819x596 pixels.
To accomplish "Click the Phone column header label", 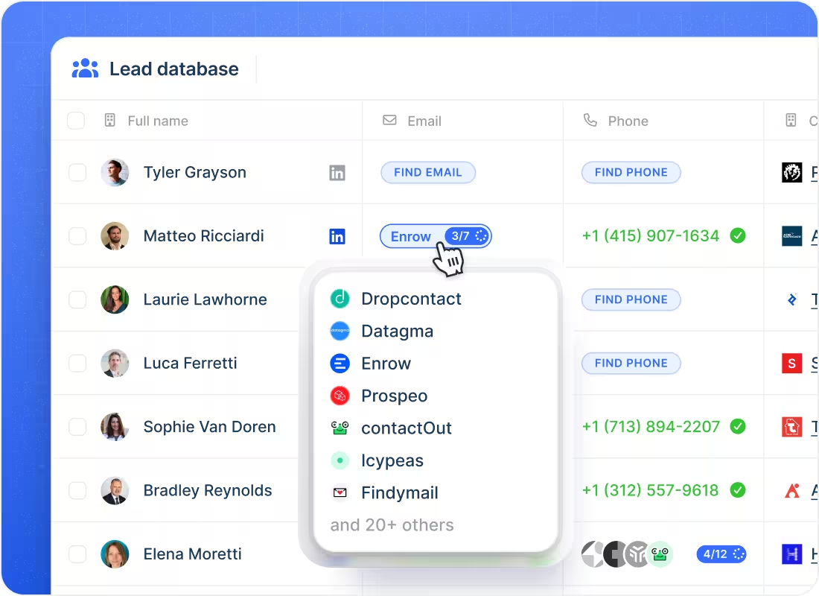I will click(x=628, y=121).
